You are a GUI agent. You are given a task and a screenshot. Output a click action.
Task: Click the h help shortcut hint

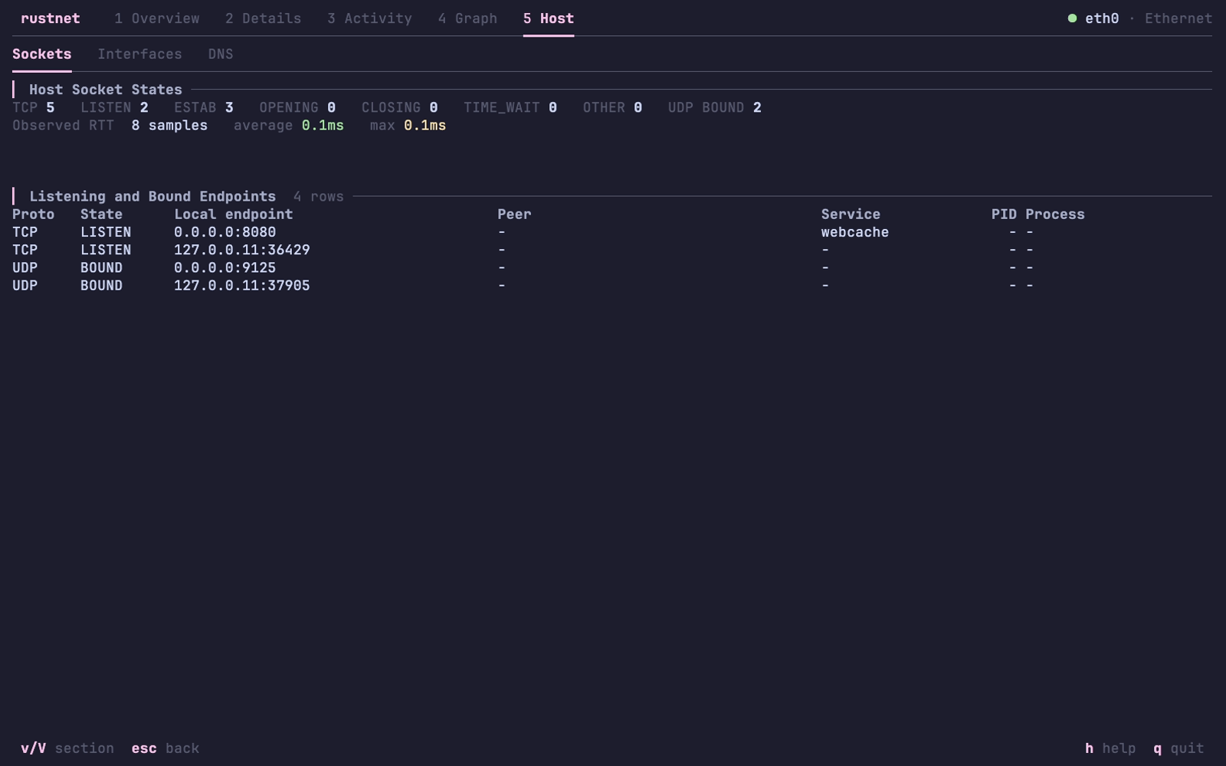1110,748
